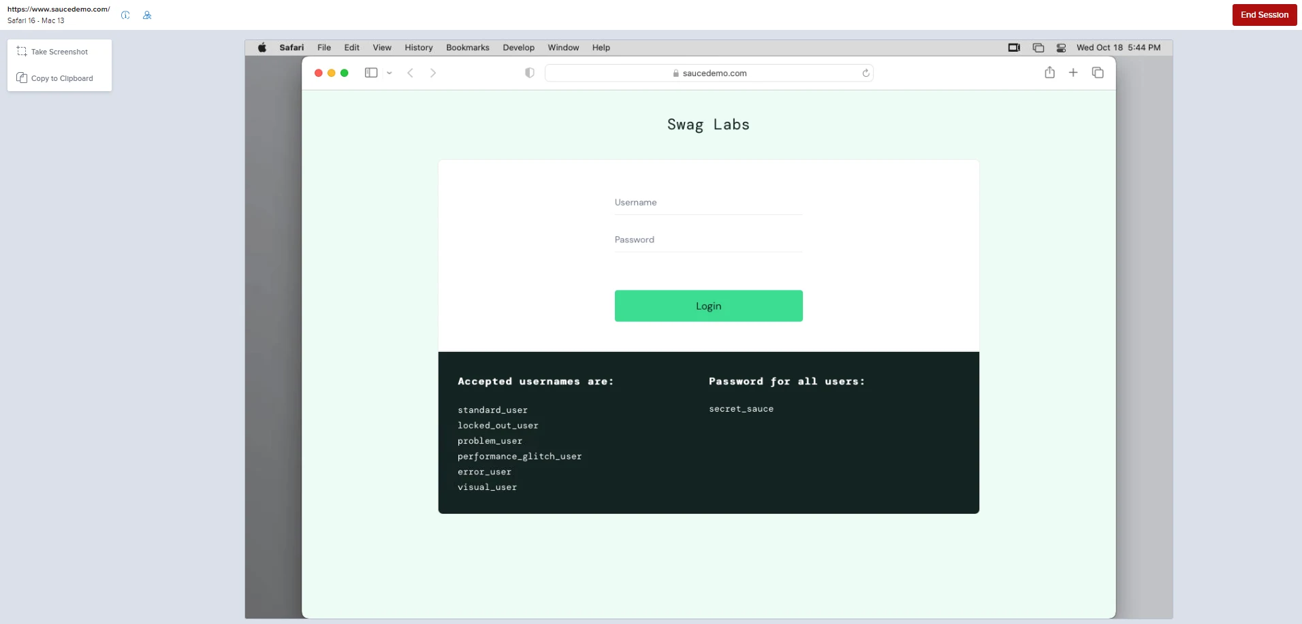Screen dimensions: 1302x624
Task: Toggle the Safari sidebar icon
Action: click(x=371, y=73)
